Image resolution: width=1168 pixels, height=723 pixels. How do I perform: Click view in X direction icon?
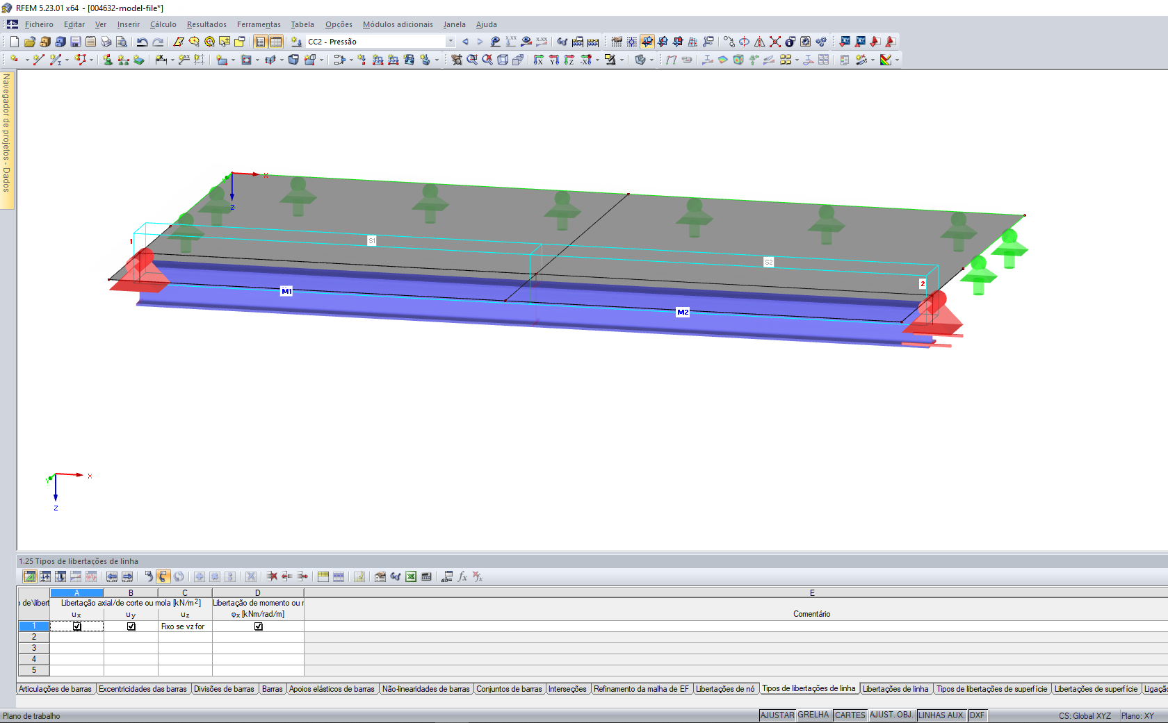pos(539,60)
